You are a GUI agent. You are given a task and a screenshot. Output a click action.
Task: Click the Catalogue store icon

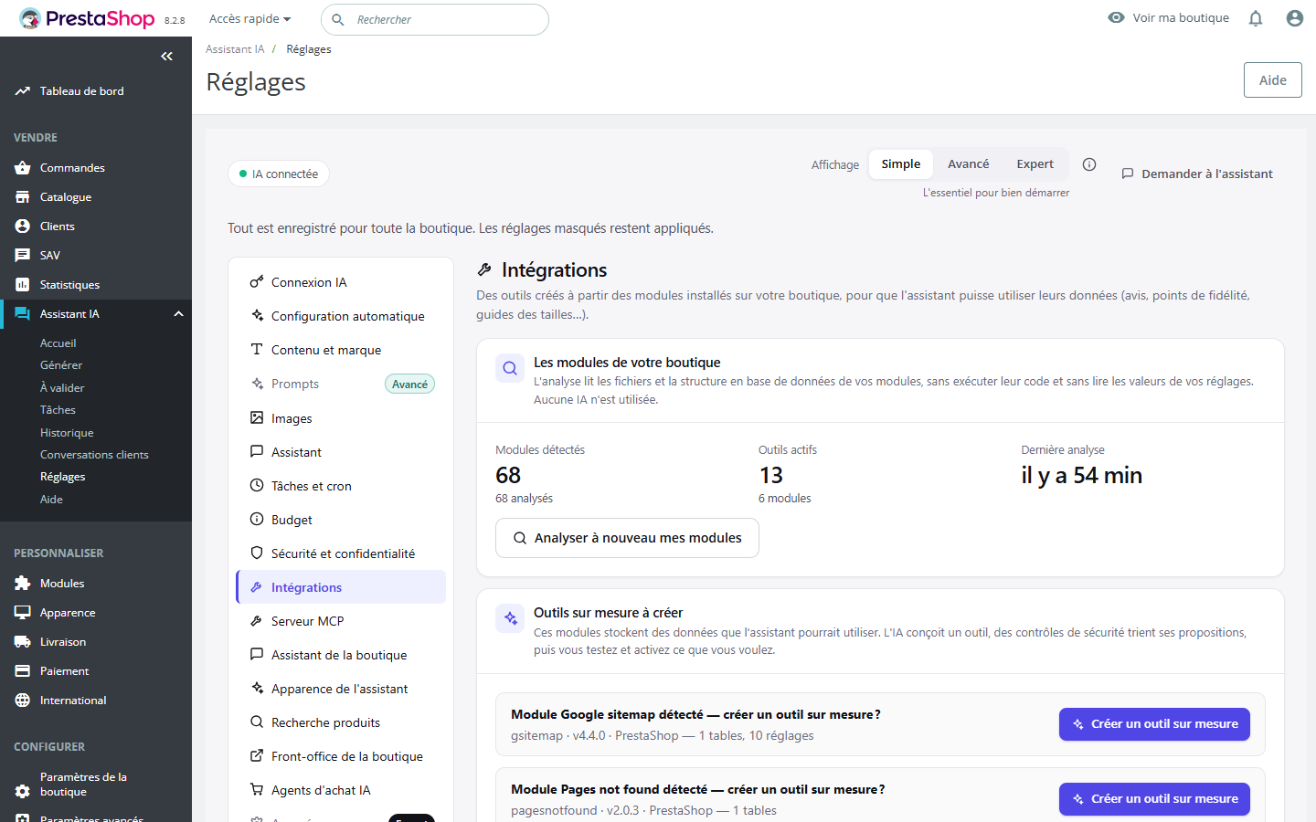[x=23, y=197]
